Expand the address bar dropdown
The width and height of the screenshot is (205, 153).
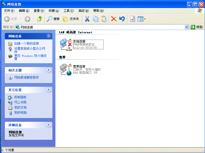click(187, 27)
